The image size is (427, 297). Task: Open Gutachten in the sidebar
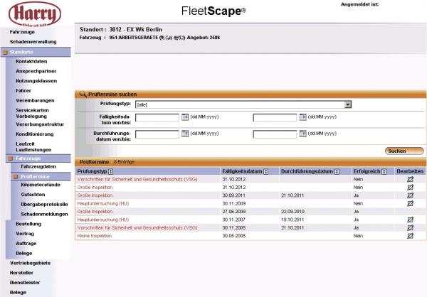tap(33, 195)
